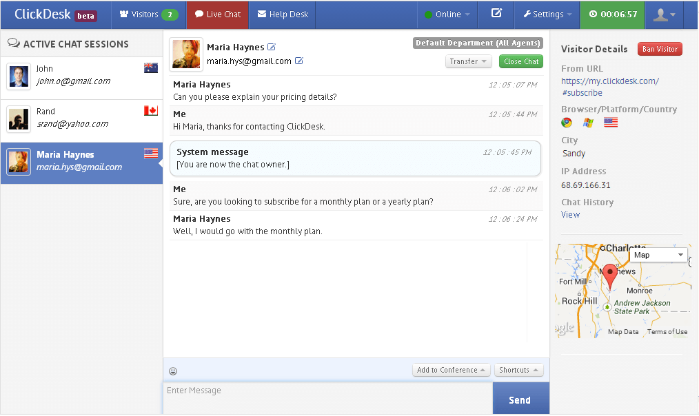Click the Default Department (All Agents) label
Image resolution: width=699 pixels, height=416 pixels.
click(478, 43)
